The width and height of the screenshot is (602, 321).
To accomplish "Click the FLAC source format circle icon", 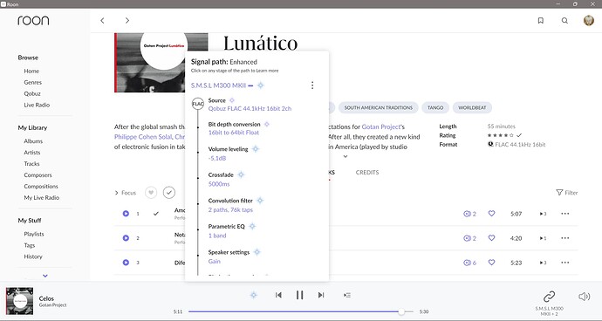I will click(198, 104).
